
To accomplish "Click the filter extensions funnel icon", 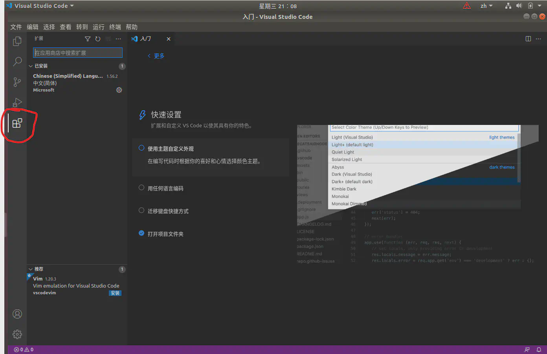I will click(88, 39).
